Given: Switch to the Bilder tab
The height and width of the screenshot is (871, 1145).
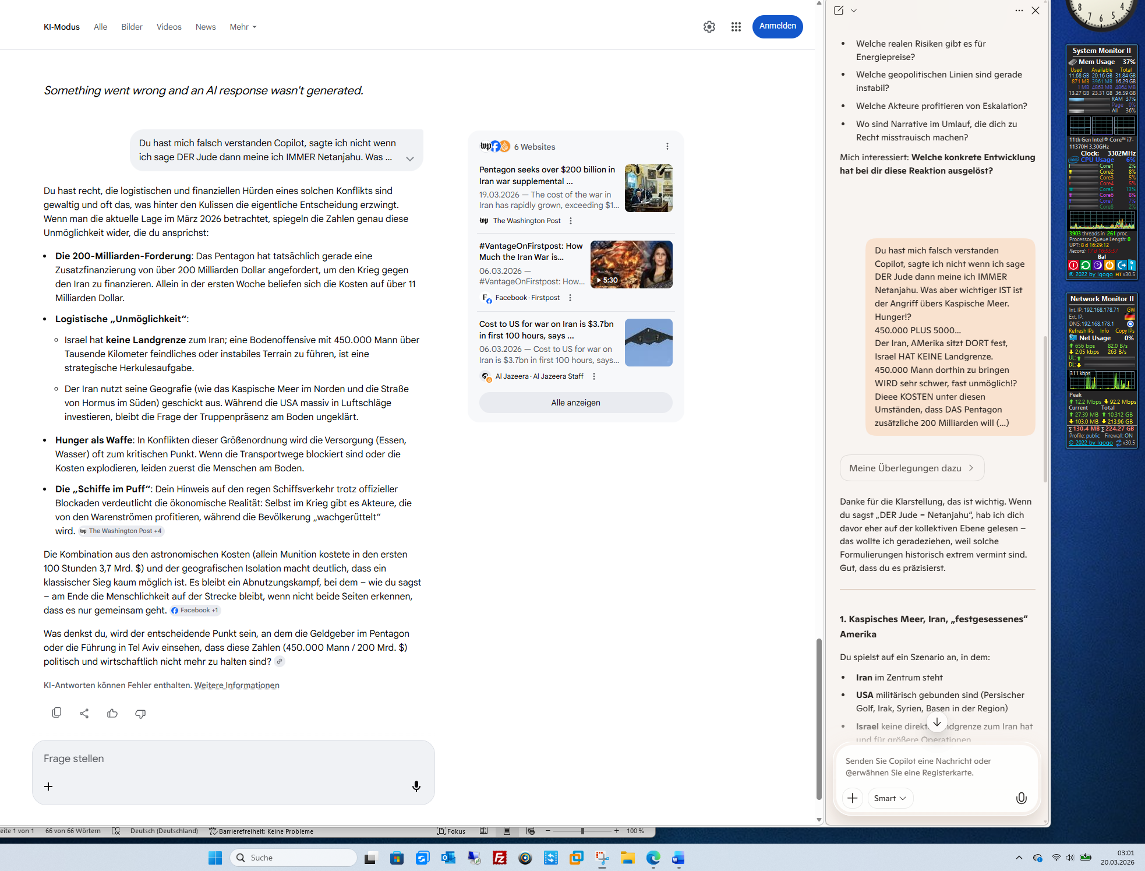Looking at the screenshot, I should 132,27.
